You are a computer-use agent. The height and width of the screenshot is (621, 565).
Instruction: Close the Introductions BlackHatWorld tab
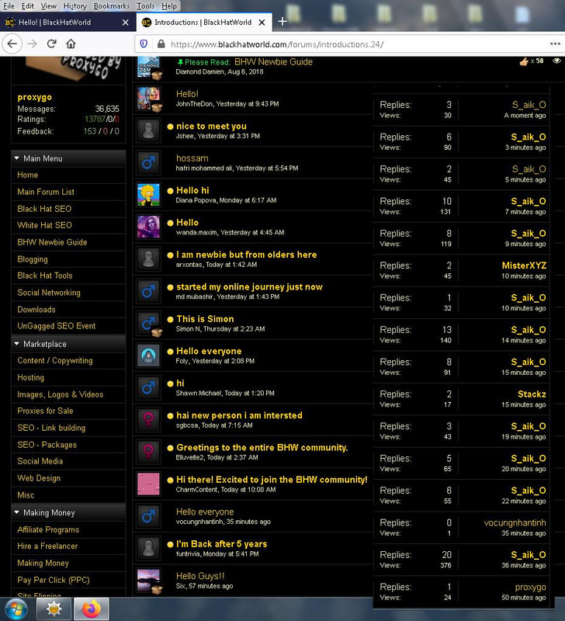click(x=262, y=23)
